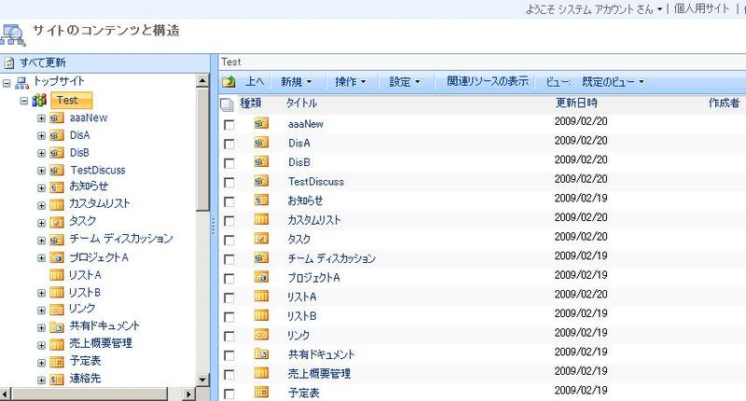Viewport: 746px width, 401px height.
Task: Click the site content structure header icon
Action: point(12,35)
